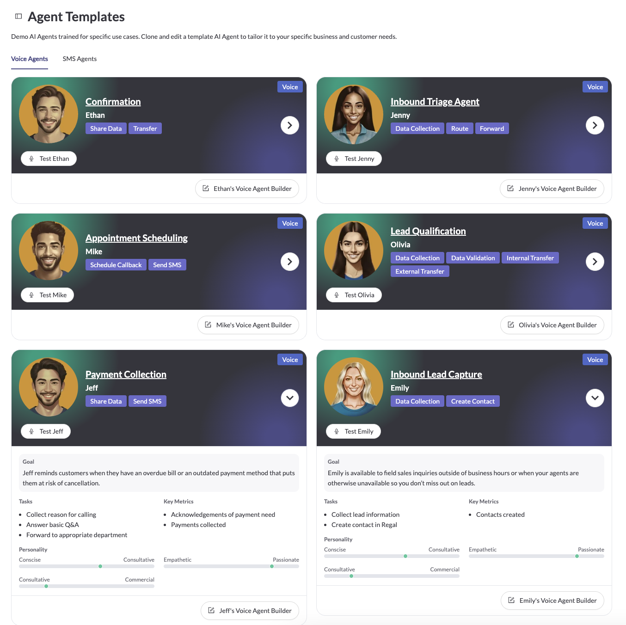Click edit icon in Olivia's Voice Agent Builder

click(511, 325)
